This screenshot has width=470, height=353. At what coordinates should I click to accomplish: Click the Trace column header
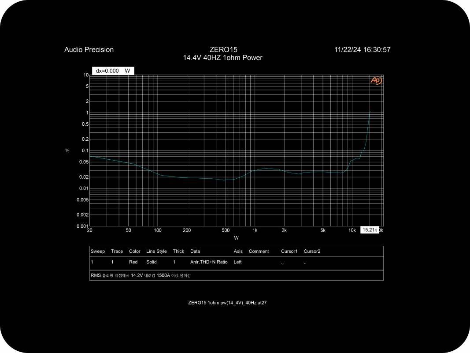[x=117, y=251]
